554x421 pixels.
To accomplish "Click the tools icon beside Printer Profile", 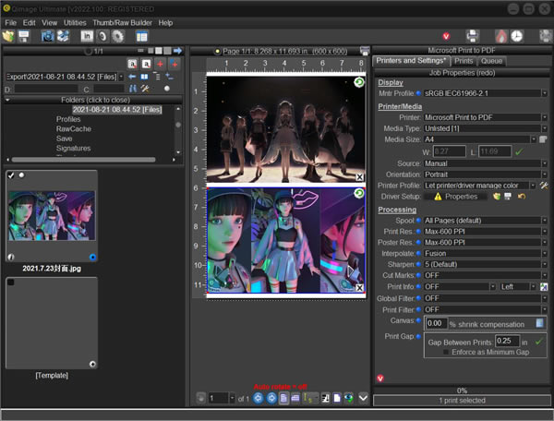I will (544, 186).
